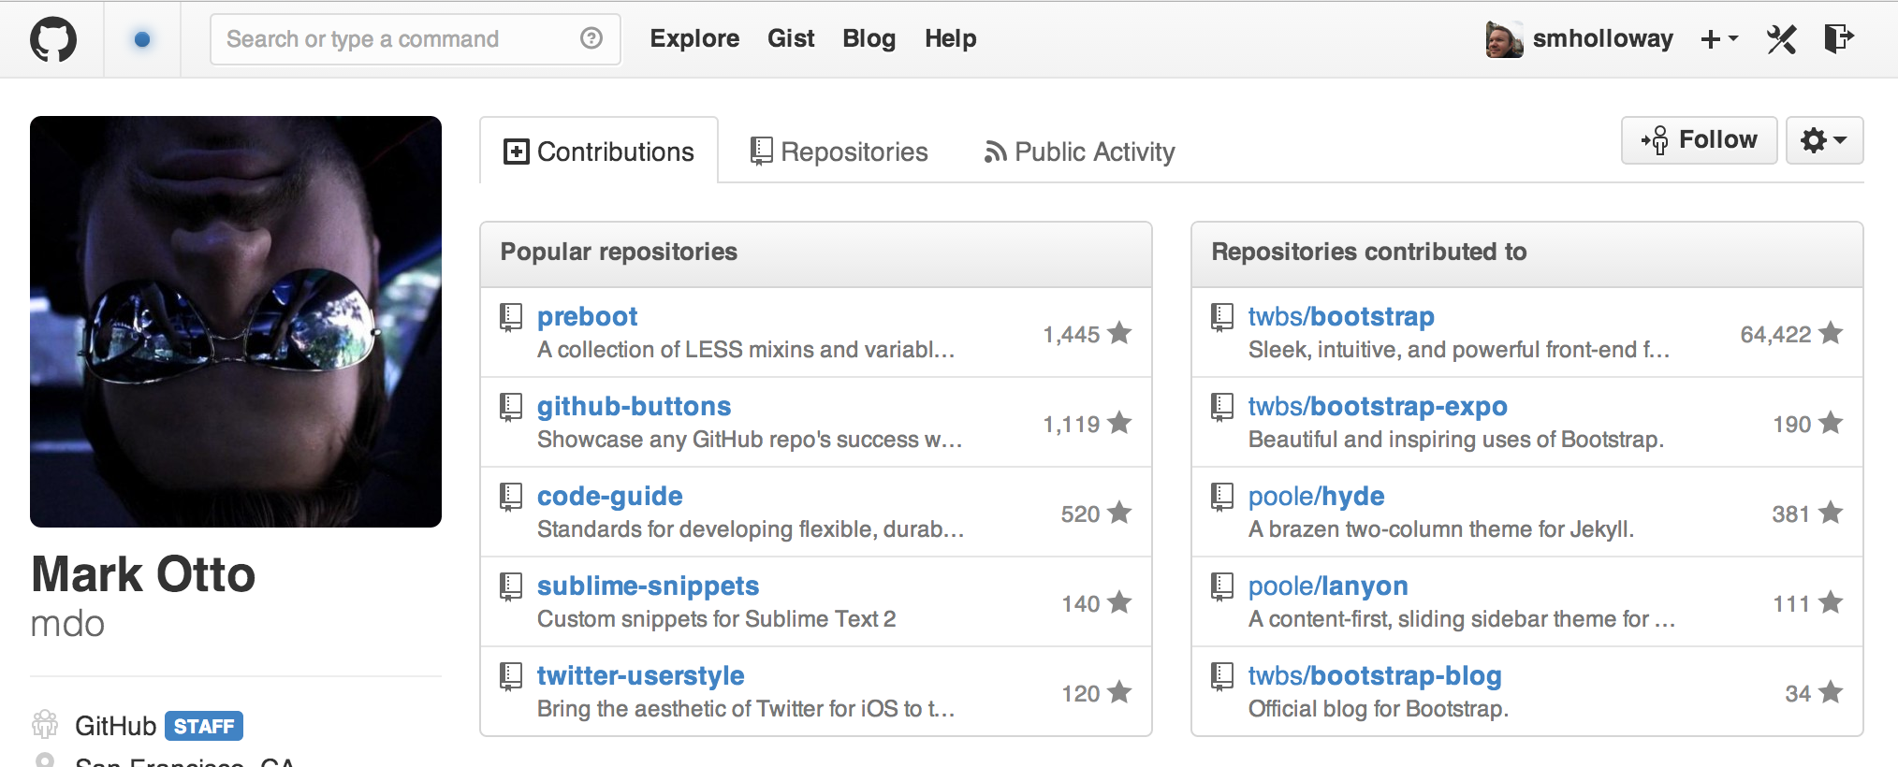Open account settings tools icon
The height and width of the screenshot is (767, 1898).
(x=1782, y=39)
